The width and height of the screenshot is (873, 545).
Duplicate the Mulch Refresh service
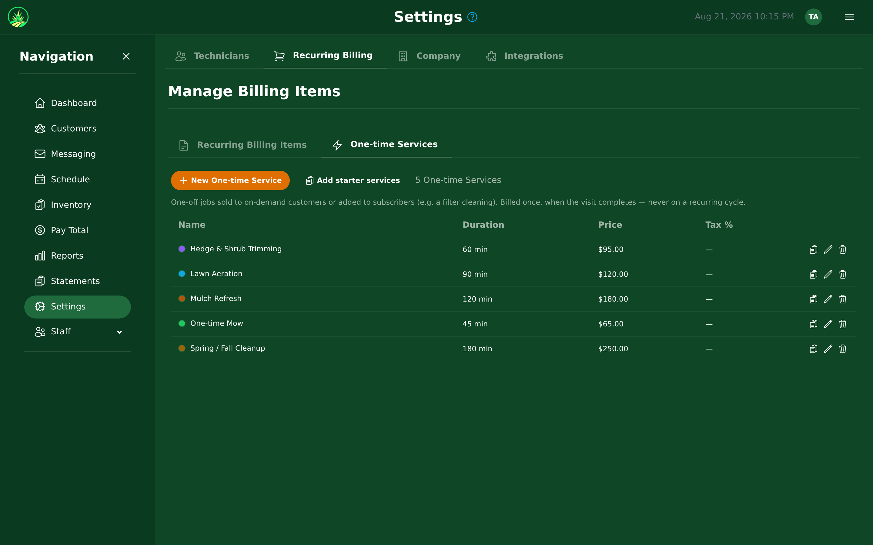(814, 299)
